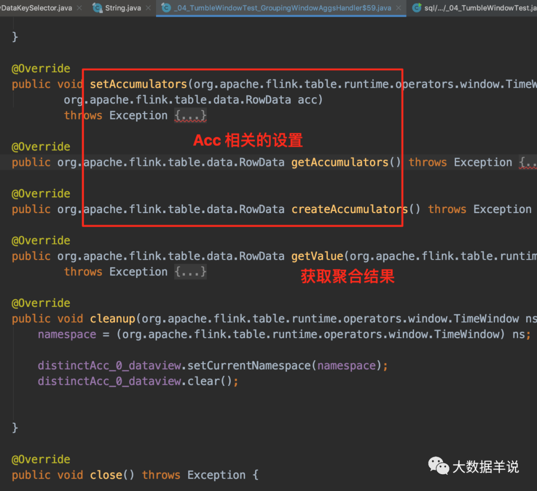Expand the folded setAccumulators method body {...}
This screenshot has height=491, width=537.
pos(191,115)
